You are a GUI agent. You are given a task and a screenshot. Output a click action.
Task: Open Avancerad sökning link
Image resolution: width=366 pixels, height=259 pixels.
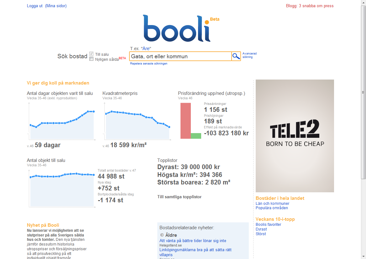(249, 55)
